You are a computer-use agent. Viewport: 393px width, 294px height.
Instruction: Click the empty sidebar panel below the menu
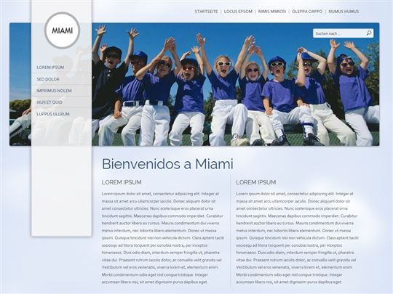point(61,190)
